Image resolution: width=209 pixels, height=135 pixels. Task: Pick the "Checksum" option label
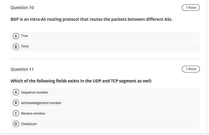point(29,124)
